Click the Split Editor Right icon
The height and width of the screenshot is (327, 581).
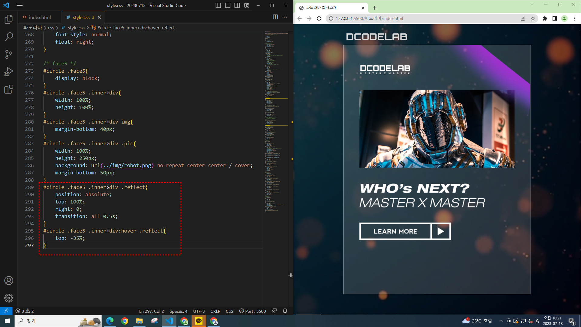pos(275,17)
